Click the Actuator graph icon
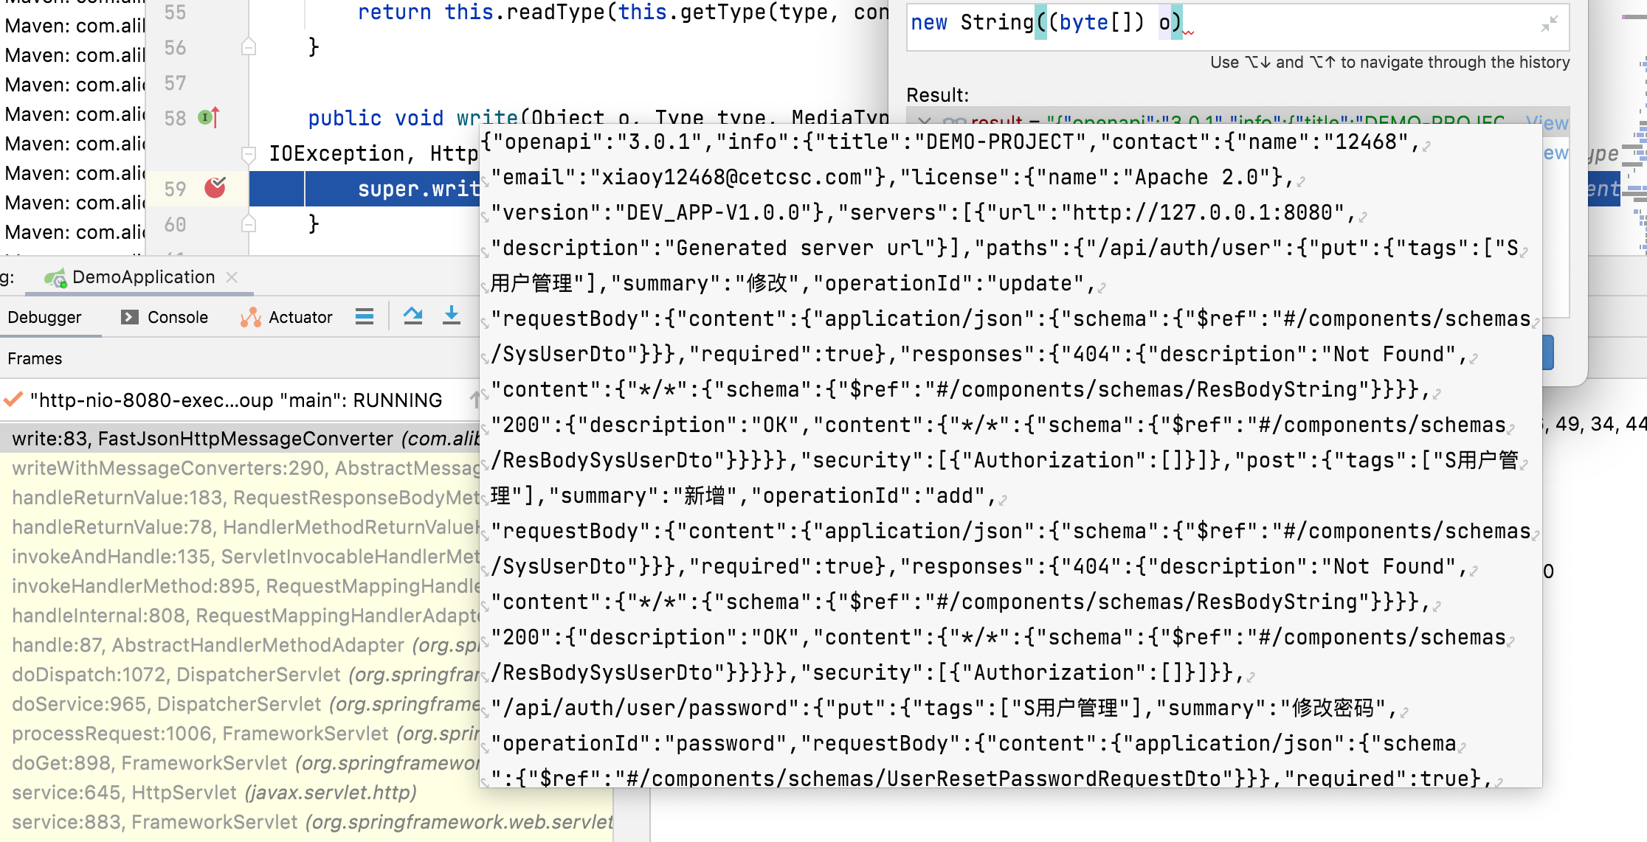Screen dimensions: 1647x842 251,317
